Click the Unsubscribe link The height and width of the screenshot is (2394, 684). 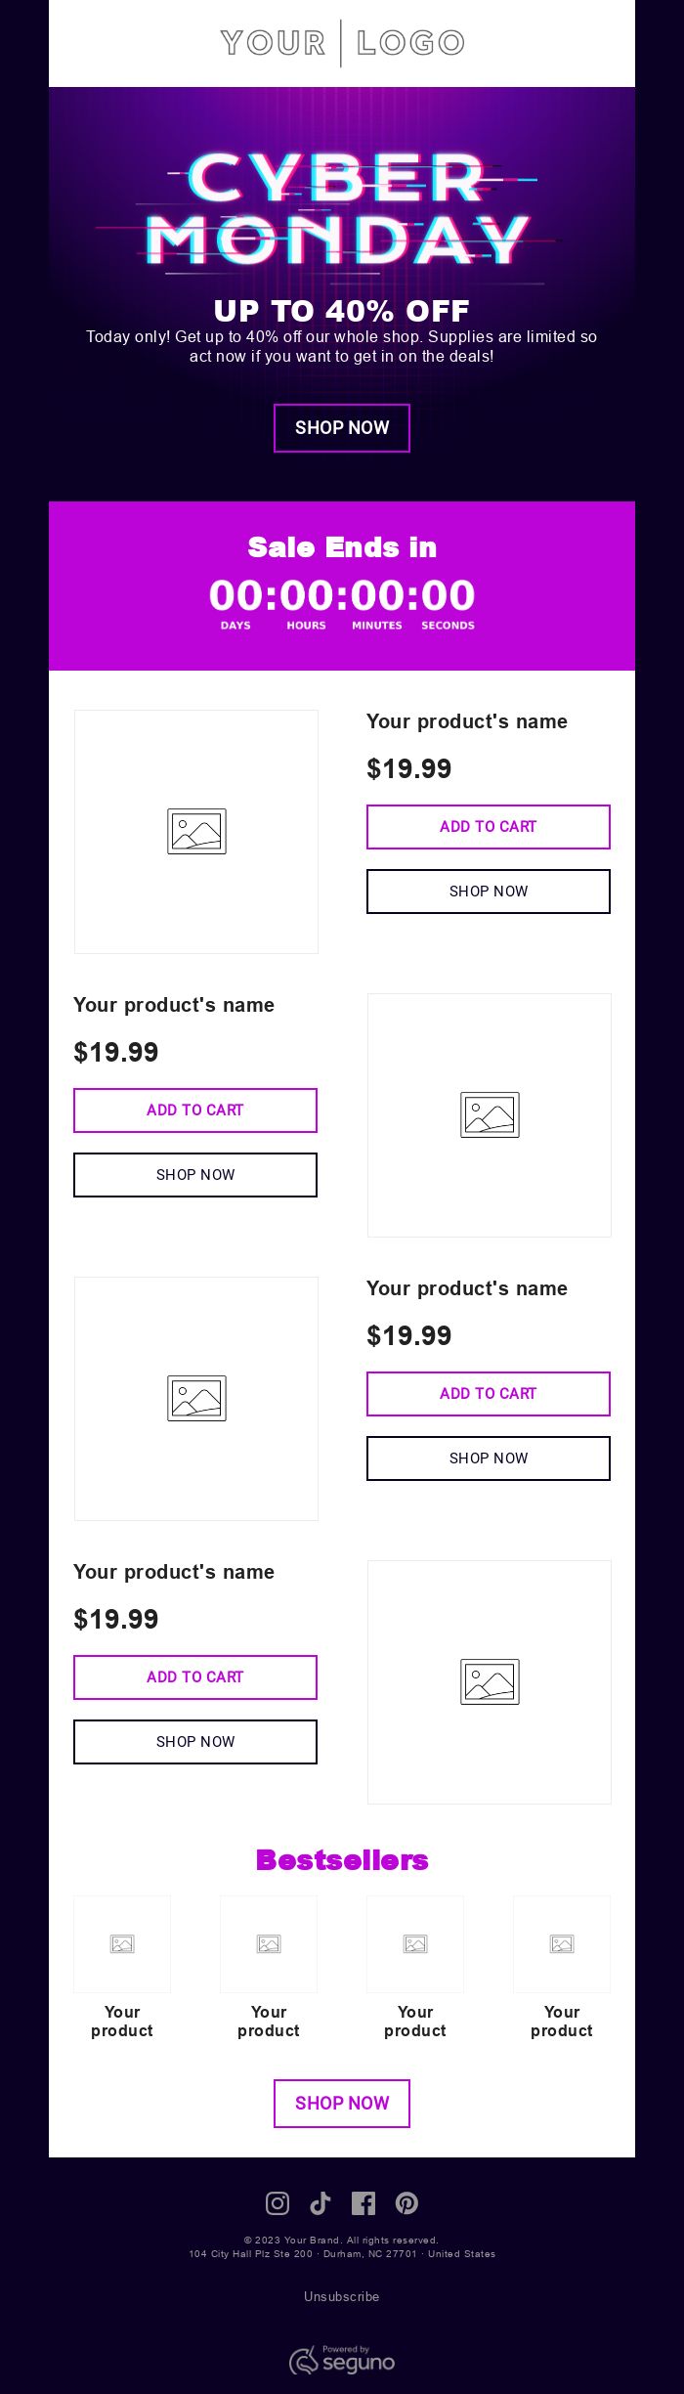[342, 2296]
